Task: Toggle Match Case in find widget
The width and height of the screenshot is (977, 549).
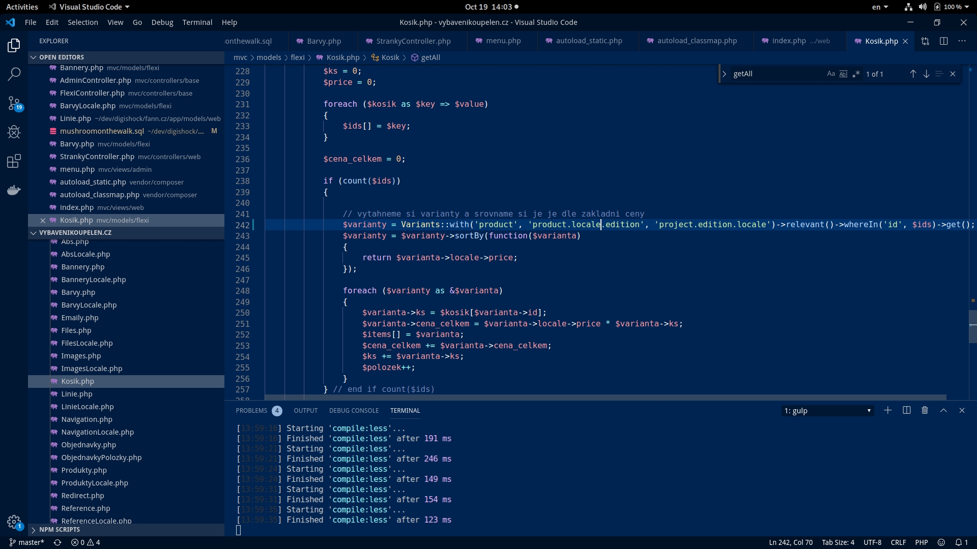Action: 830,74
